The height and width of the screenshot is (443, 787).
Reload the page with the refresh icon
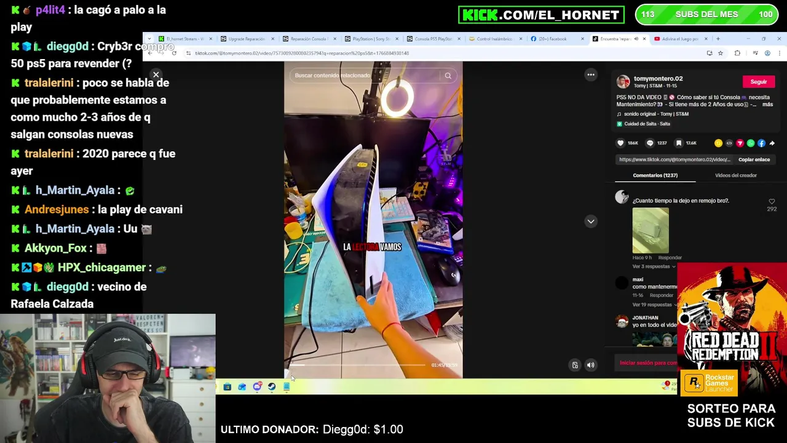[x=174, y=54]
